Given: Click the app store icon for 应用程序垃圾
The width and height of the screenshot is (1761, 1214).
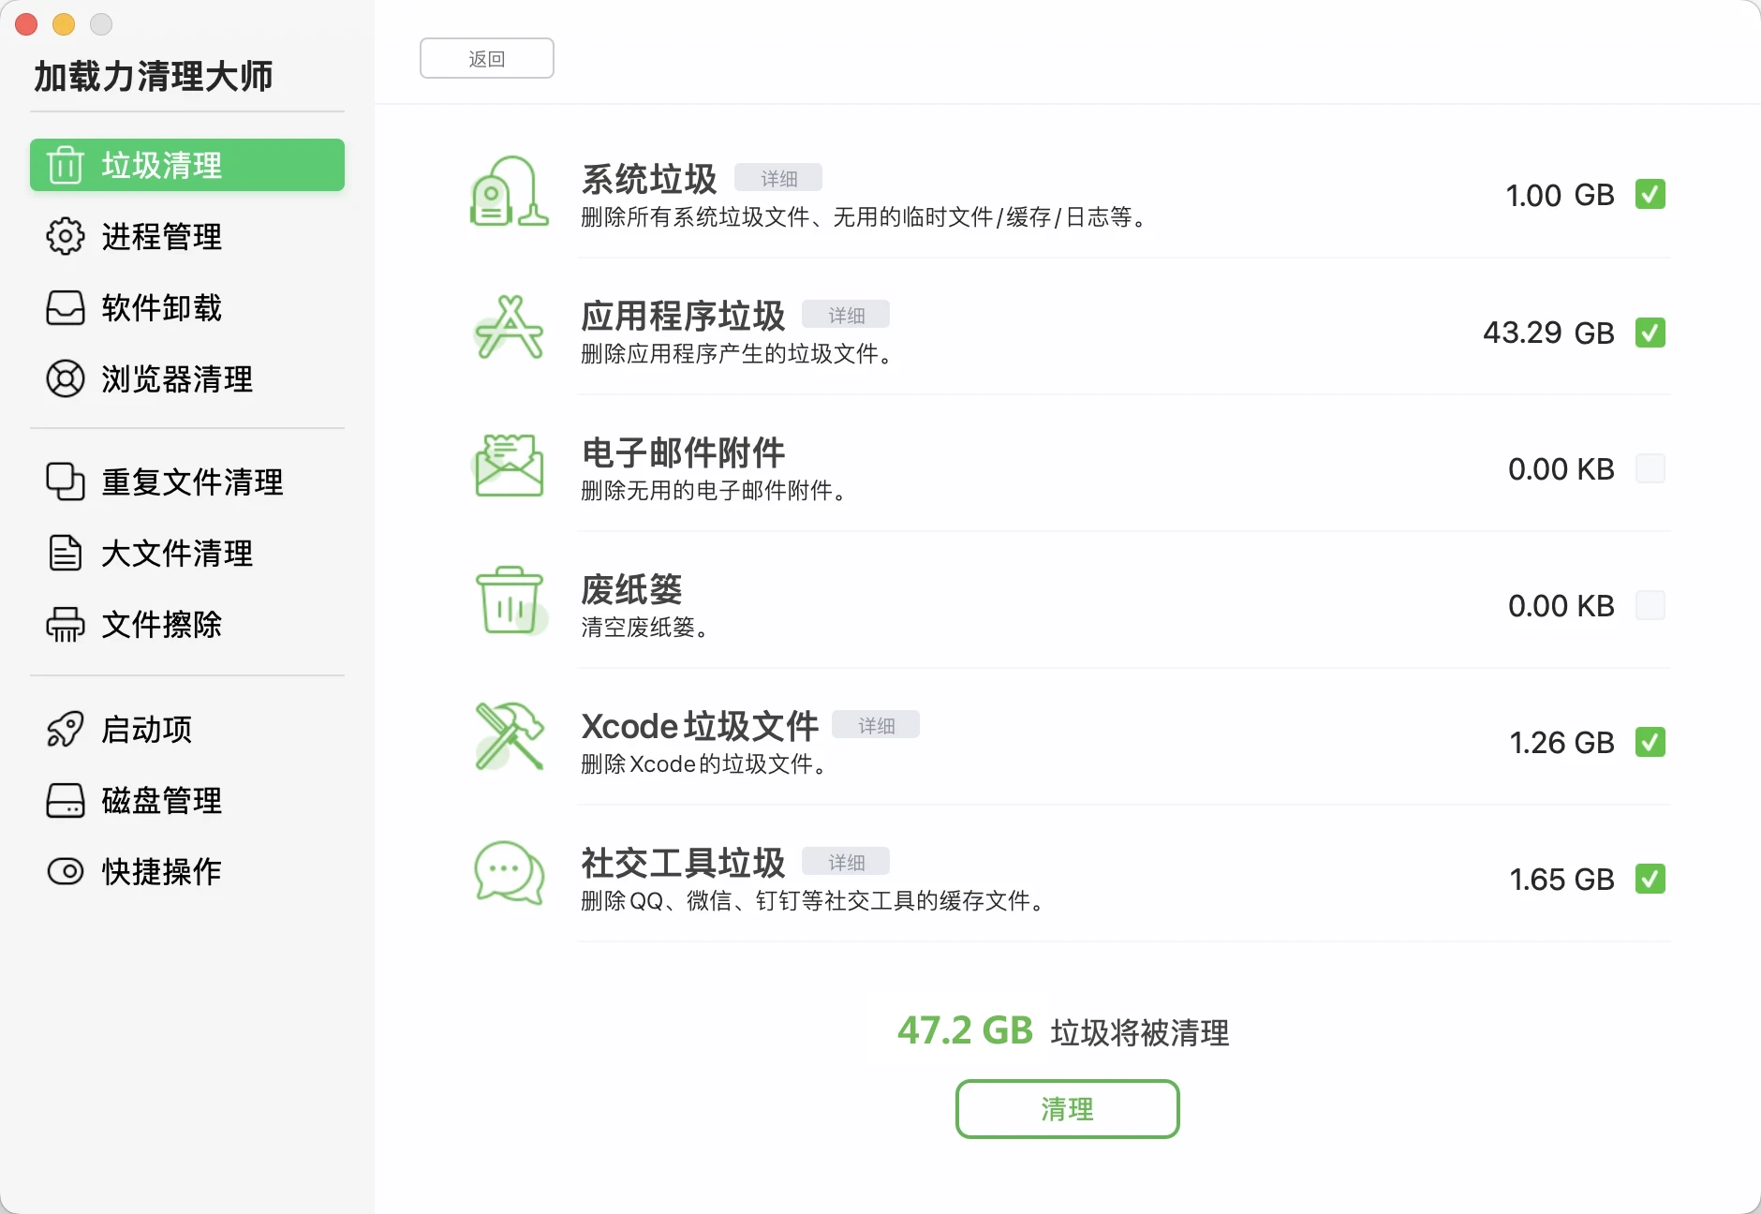Looking at the screenshot, I should [509, 328].
